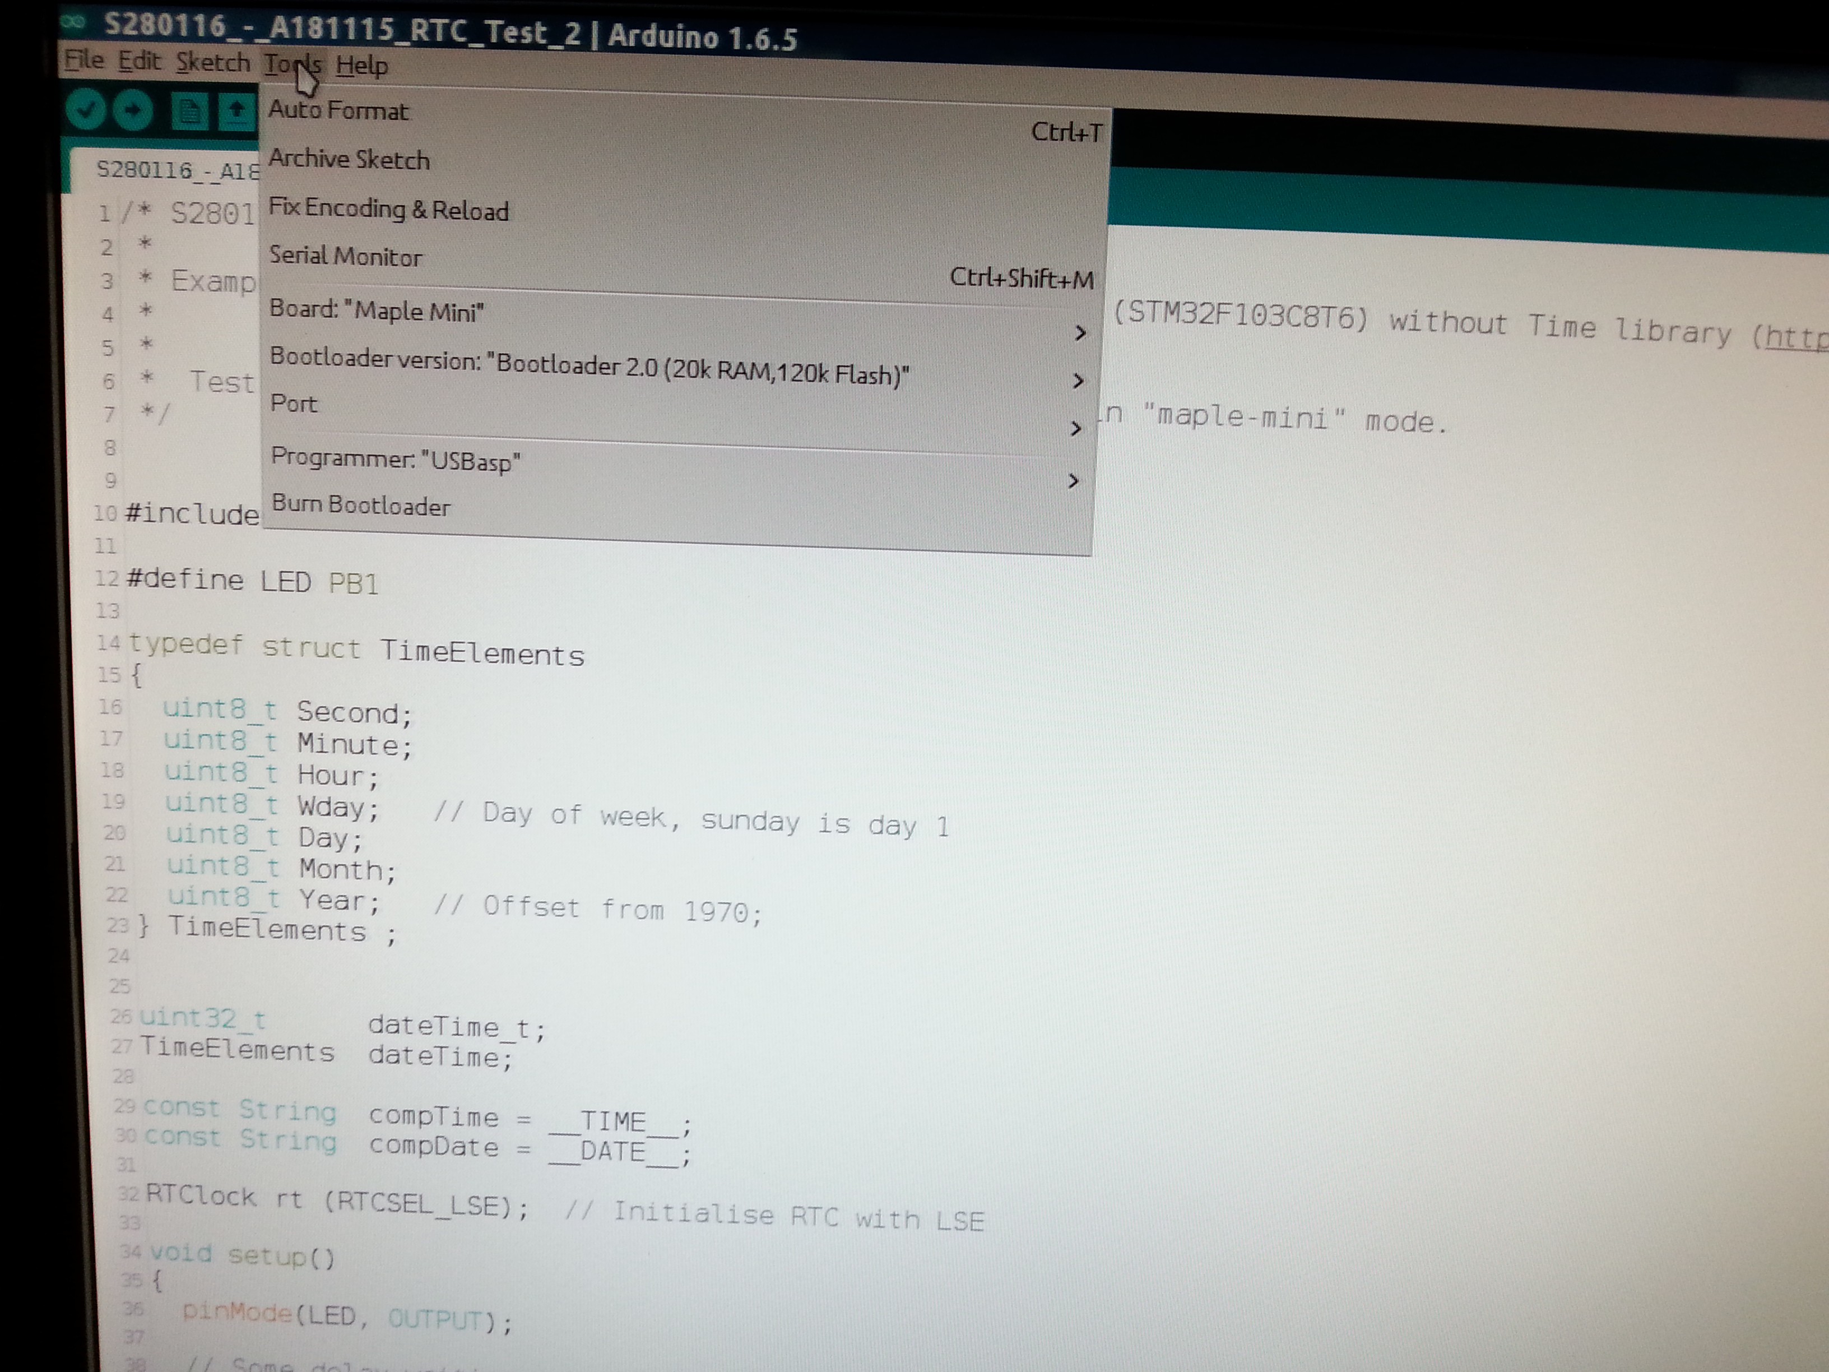The height and width of the screenshot is (1372, 1829).
Task: Click "TimeElements dateTime;" line
Action: (x=327, y=1054)
